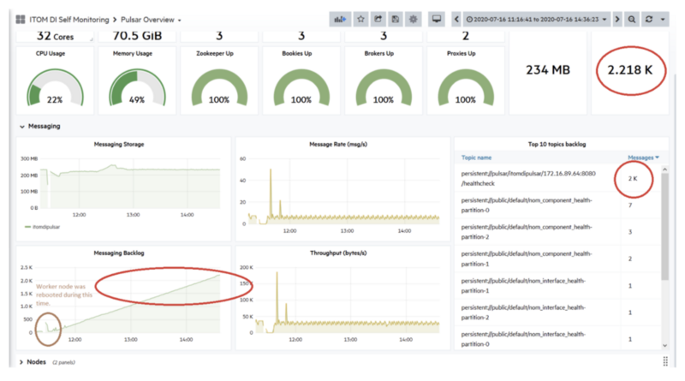Click the worker node reboot annotation text
The height and width of the screenshot is (381, 685).
64,295
